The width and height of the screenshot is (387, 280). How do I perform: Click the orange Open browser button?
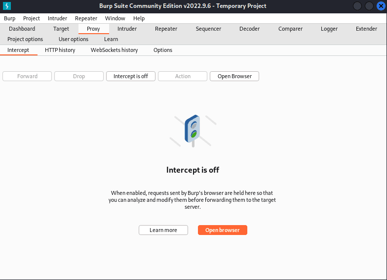pos(222,230)
